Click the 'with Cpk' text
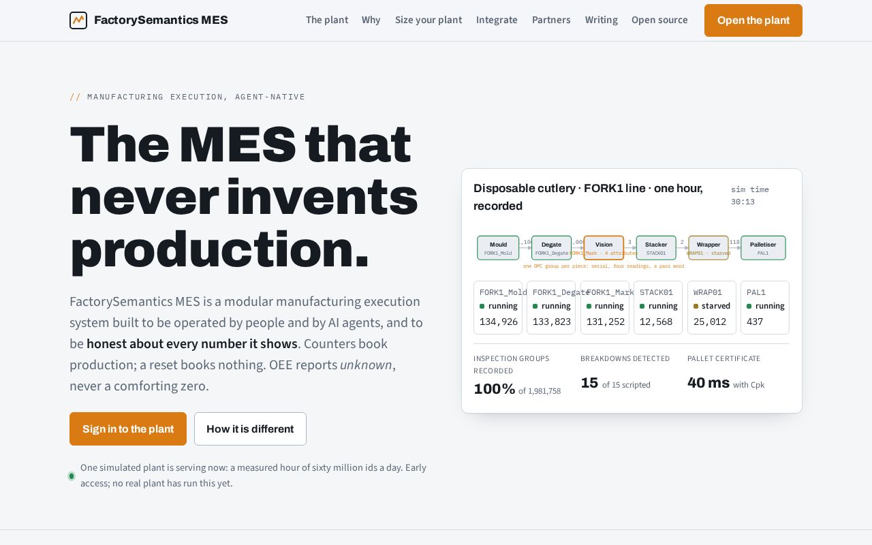 click(749, 385)
